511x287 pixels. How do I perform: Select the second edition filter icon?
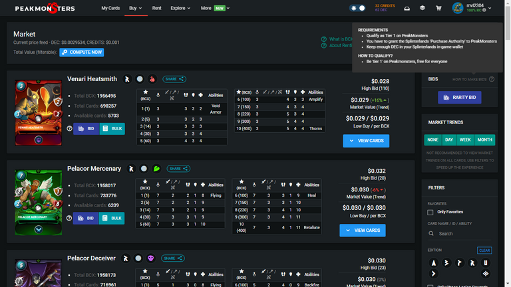click(x=446, y=262)
